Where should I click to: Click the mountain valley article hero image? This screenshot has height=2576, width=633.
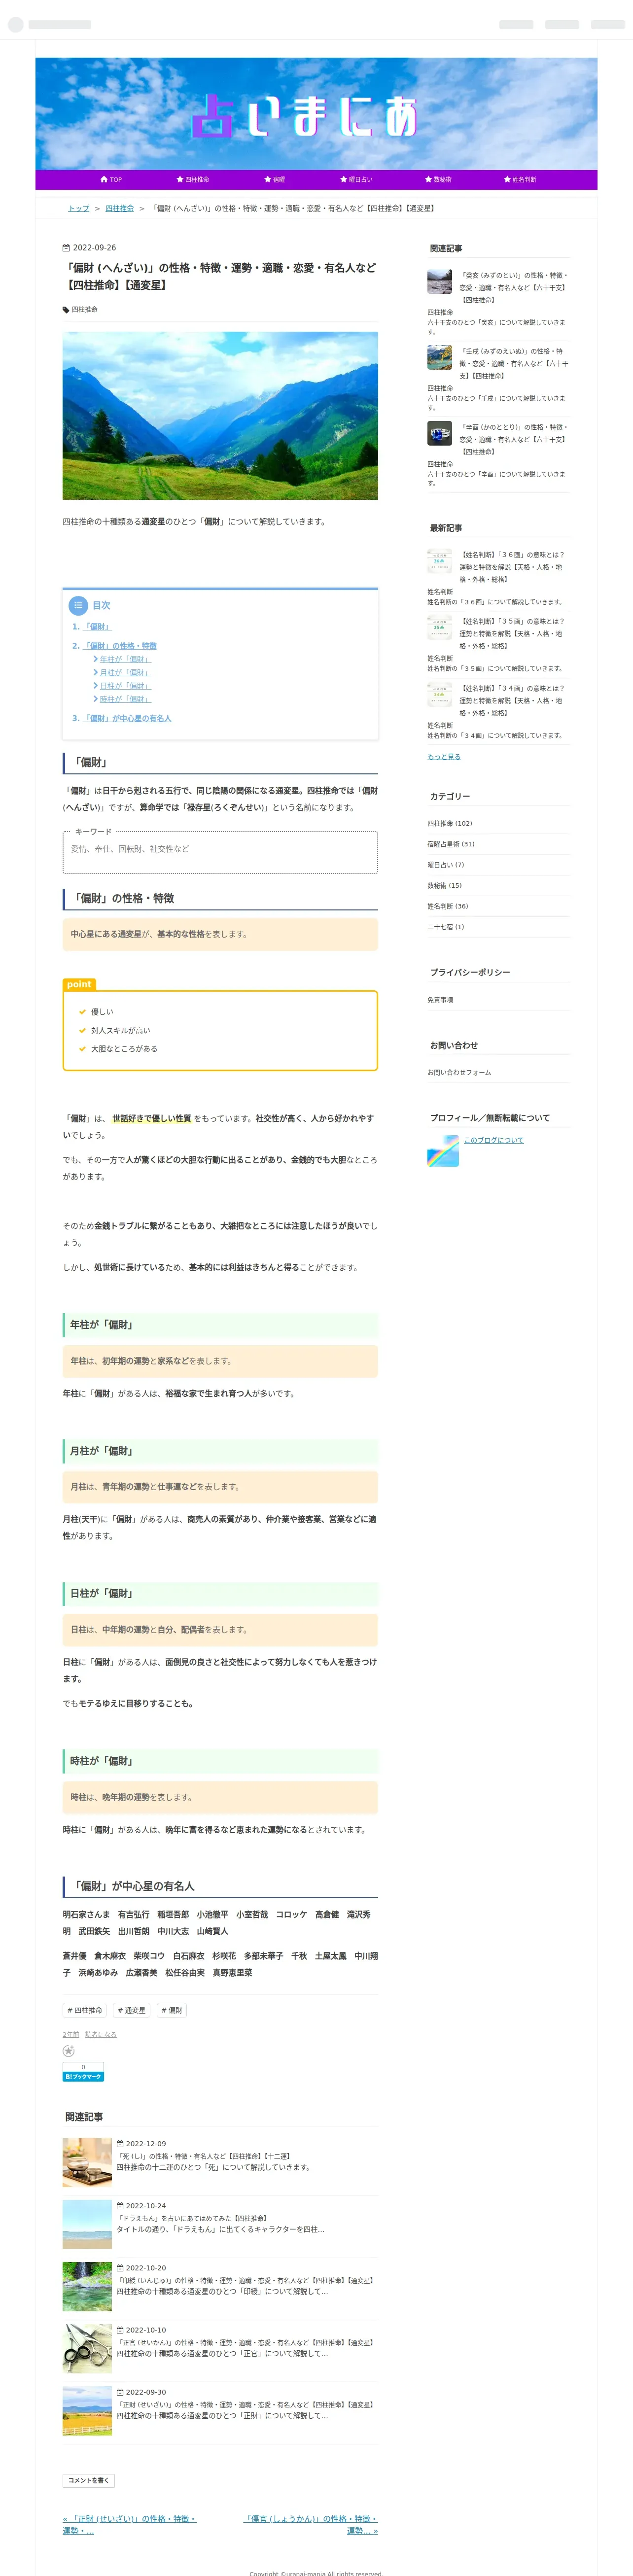(220, 415)
